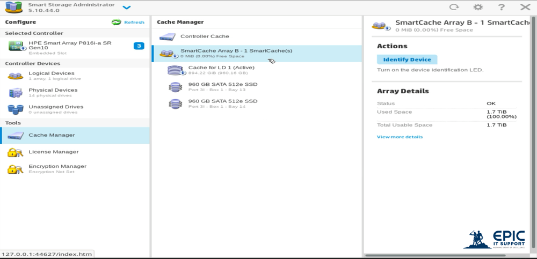Viewport: 537px width, 259px height.
Task: Click the SSD icon for Bay 14
Action: (176, 104)
